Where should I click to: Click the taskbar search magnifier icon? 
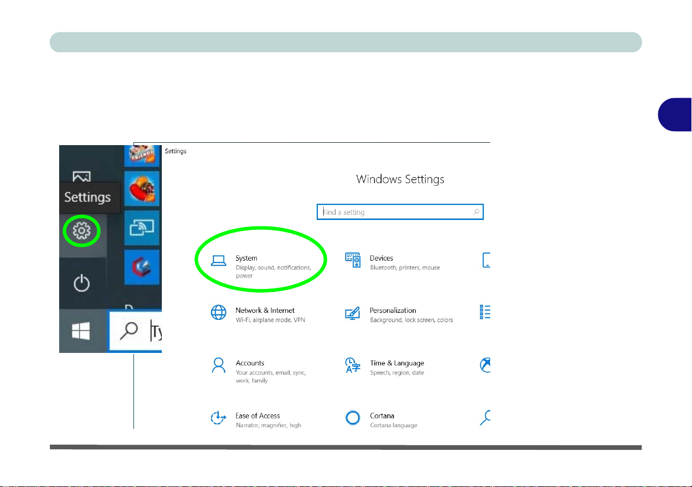click(x=129, y=330)
